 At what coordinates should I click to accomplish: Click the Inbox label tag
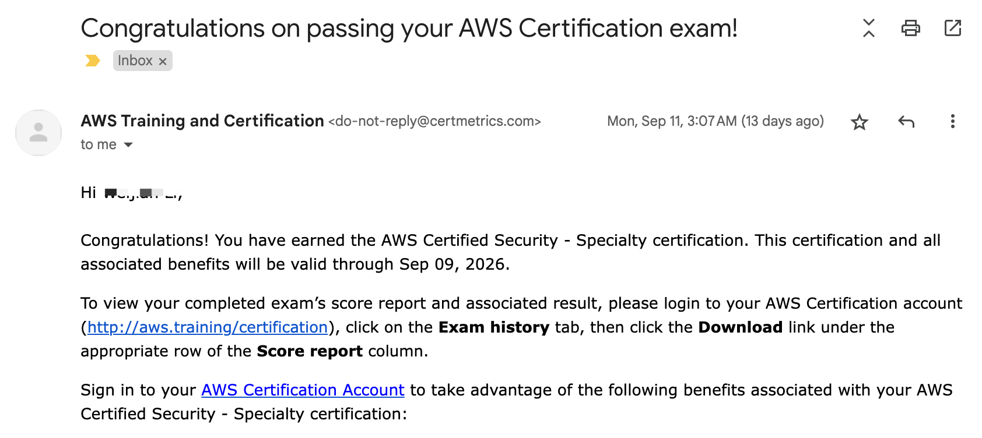click(x=135, y=61)
